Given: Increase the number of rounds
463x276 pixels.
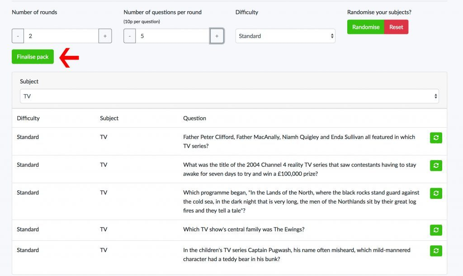Looking at the screenshot, I should [x=105, y=36].
